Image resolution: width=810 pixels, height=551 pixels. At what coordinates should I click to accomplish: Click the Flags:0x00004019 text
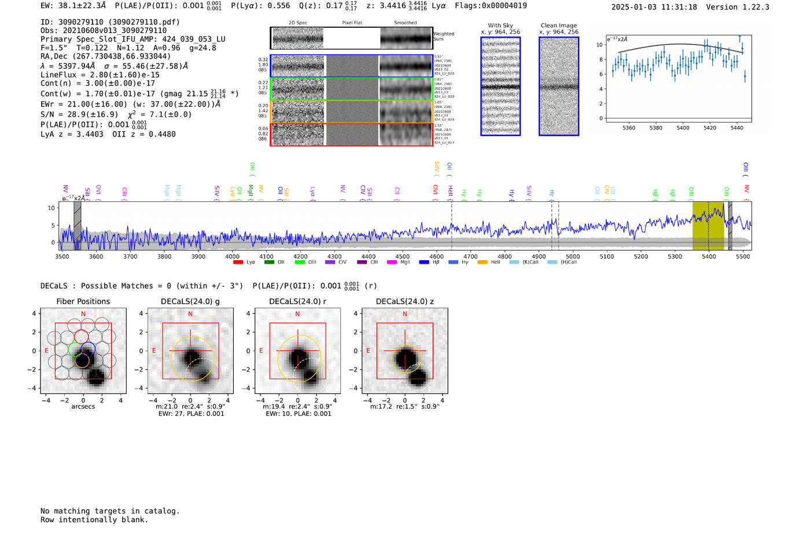click(x=491, y=6)
